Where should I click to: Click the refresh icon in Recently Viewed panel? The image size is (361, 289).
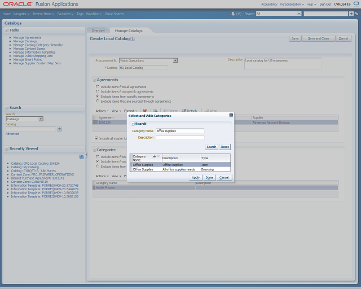click(81, 157)
